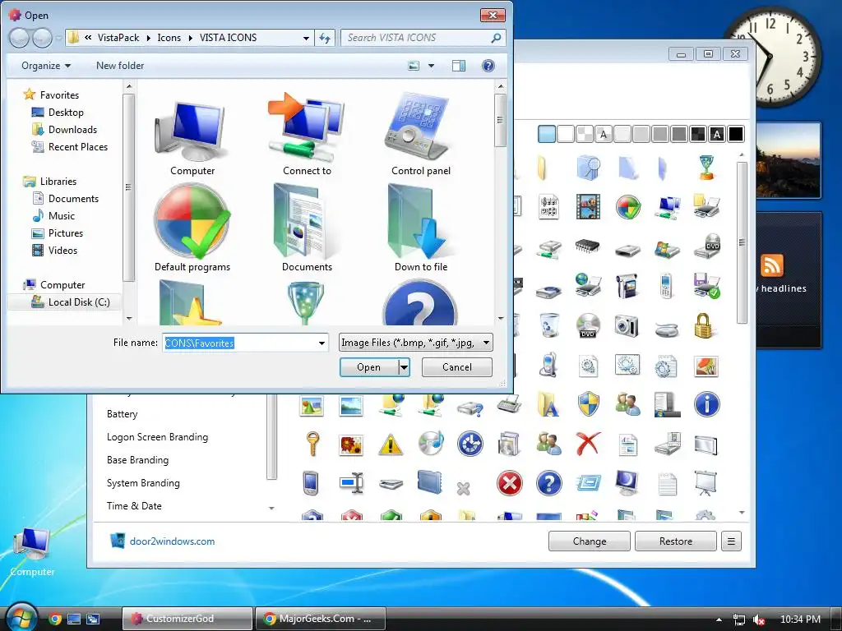Select Logon Screen Branding category
Screen dimensions: 842x631
pos(157,437)
